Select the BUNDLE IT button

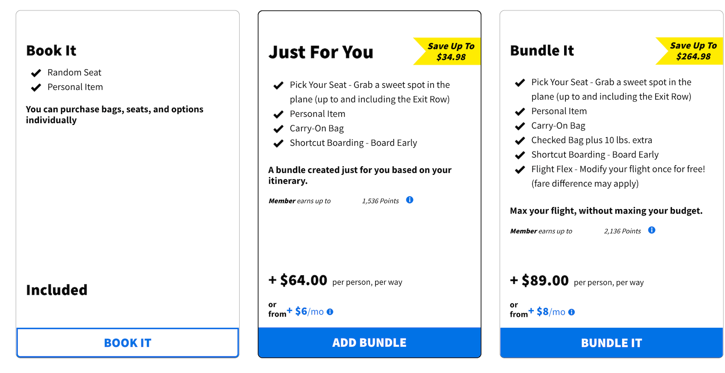click(611, 343)
